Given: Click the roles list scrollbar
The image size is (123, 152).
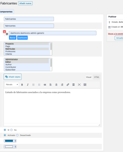Looking at the screenshot, I should [51, 63].
